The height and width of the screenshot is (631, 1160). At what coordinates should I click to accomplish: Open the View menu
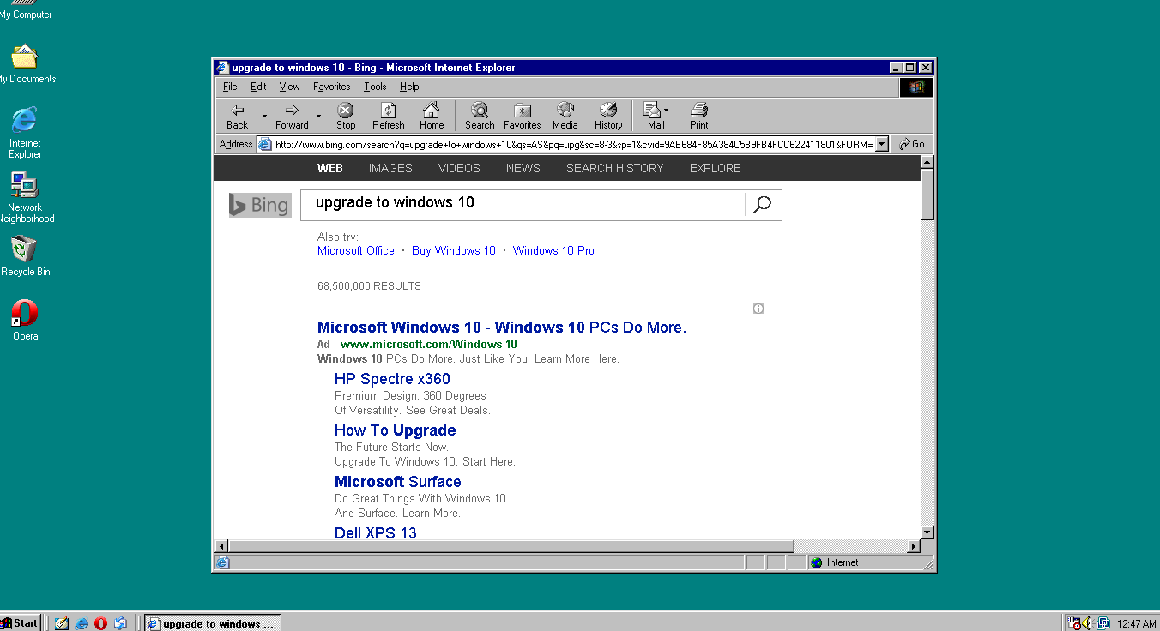pos(290,87)
